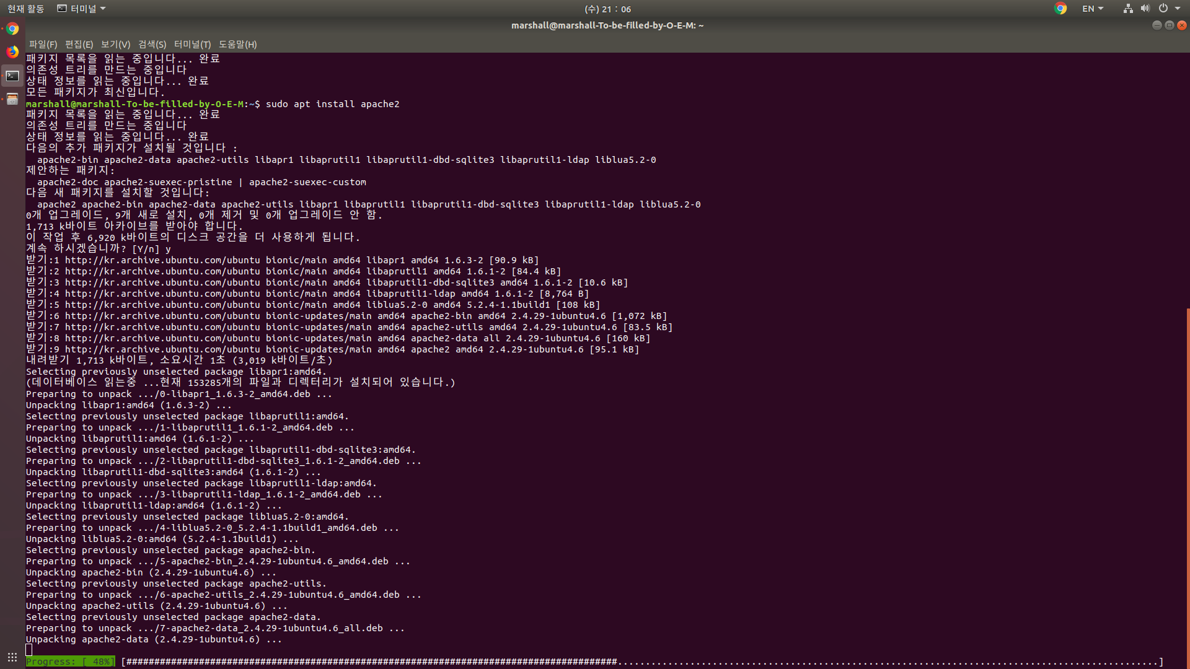Open the 편집(E) menu

click(x=79, y=45)
